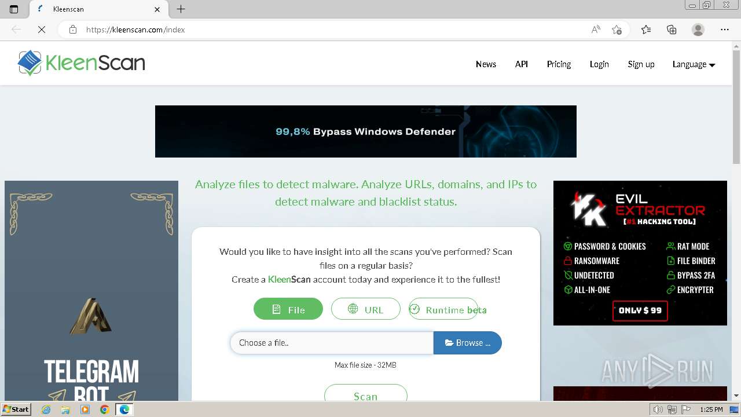Open the media player taskbar icon

(85, 409)
